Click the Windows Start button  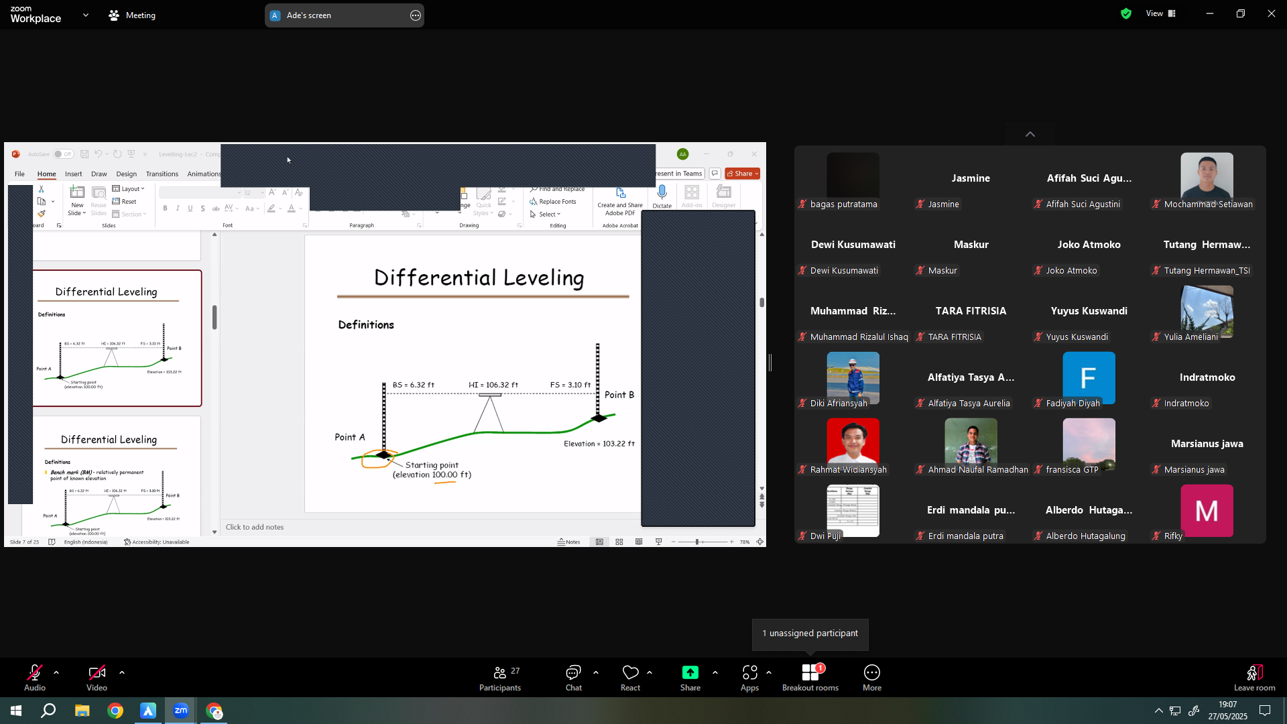tap(16, 711)
